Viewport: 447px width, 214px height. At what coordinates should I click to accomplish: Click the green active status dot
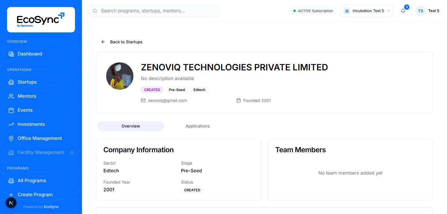tap(294, 11)
